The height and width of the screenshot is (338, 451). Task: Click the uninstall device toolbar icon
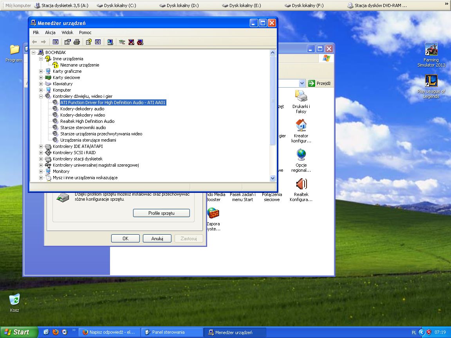point(131,42)
